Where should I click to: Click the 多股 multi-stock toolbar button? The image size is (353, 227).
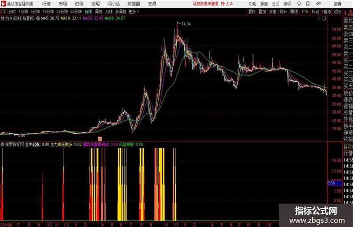coord(273,12)
